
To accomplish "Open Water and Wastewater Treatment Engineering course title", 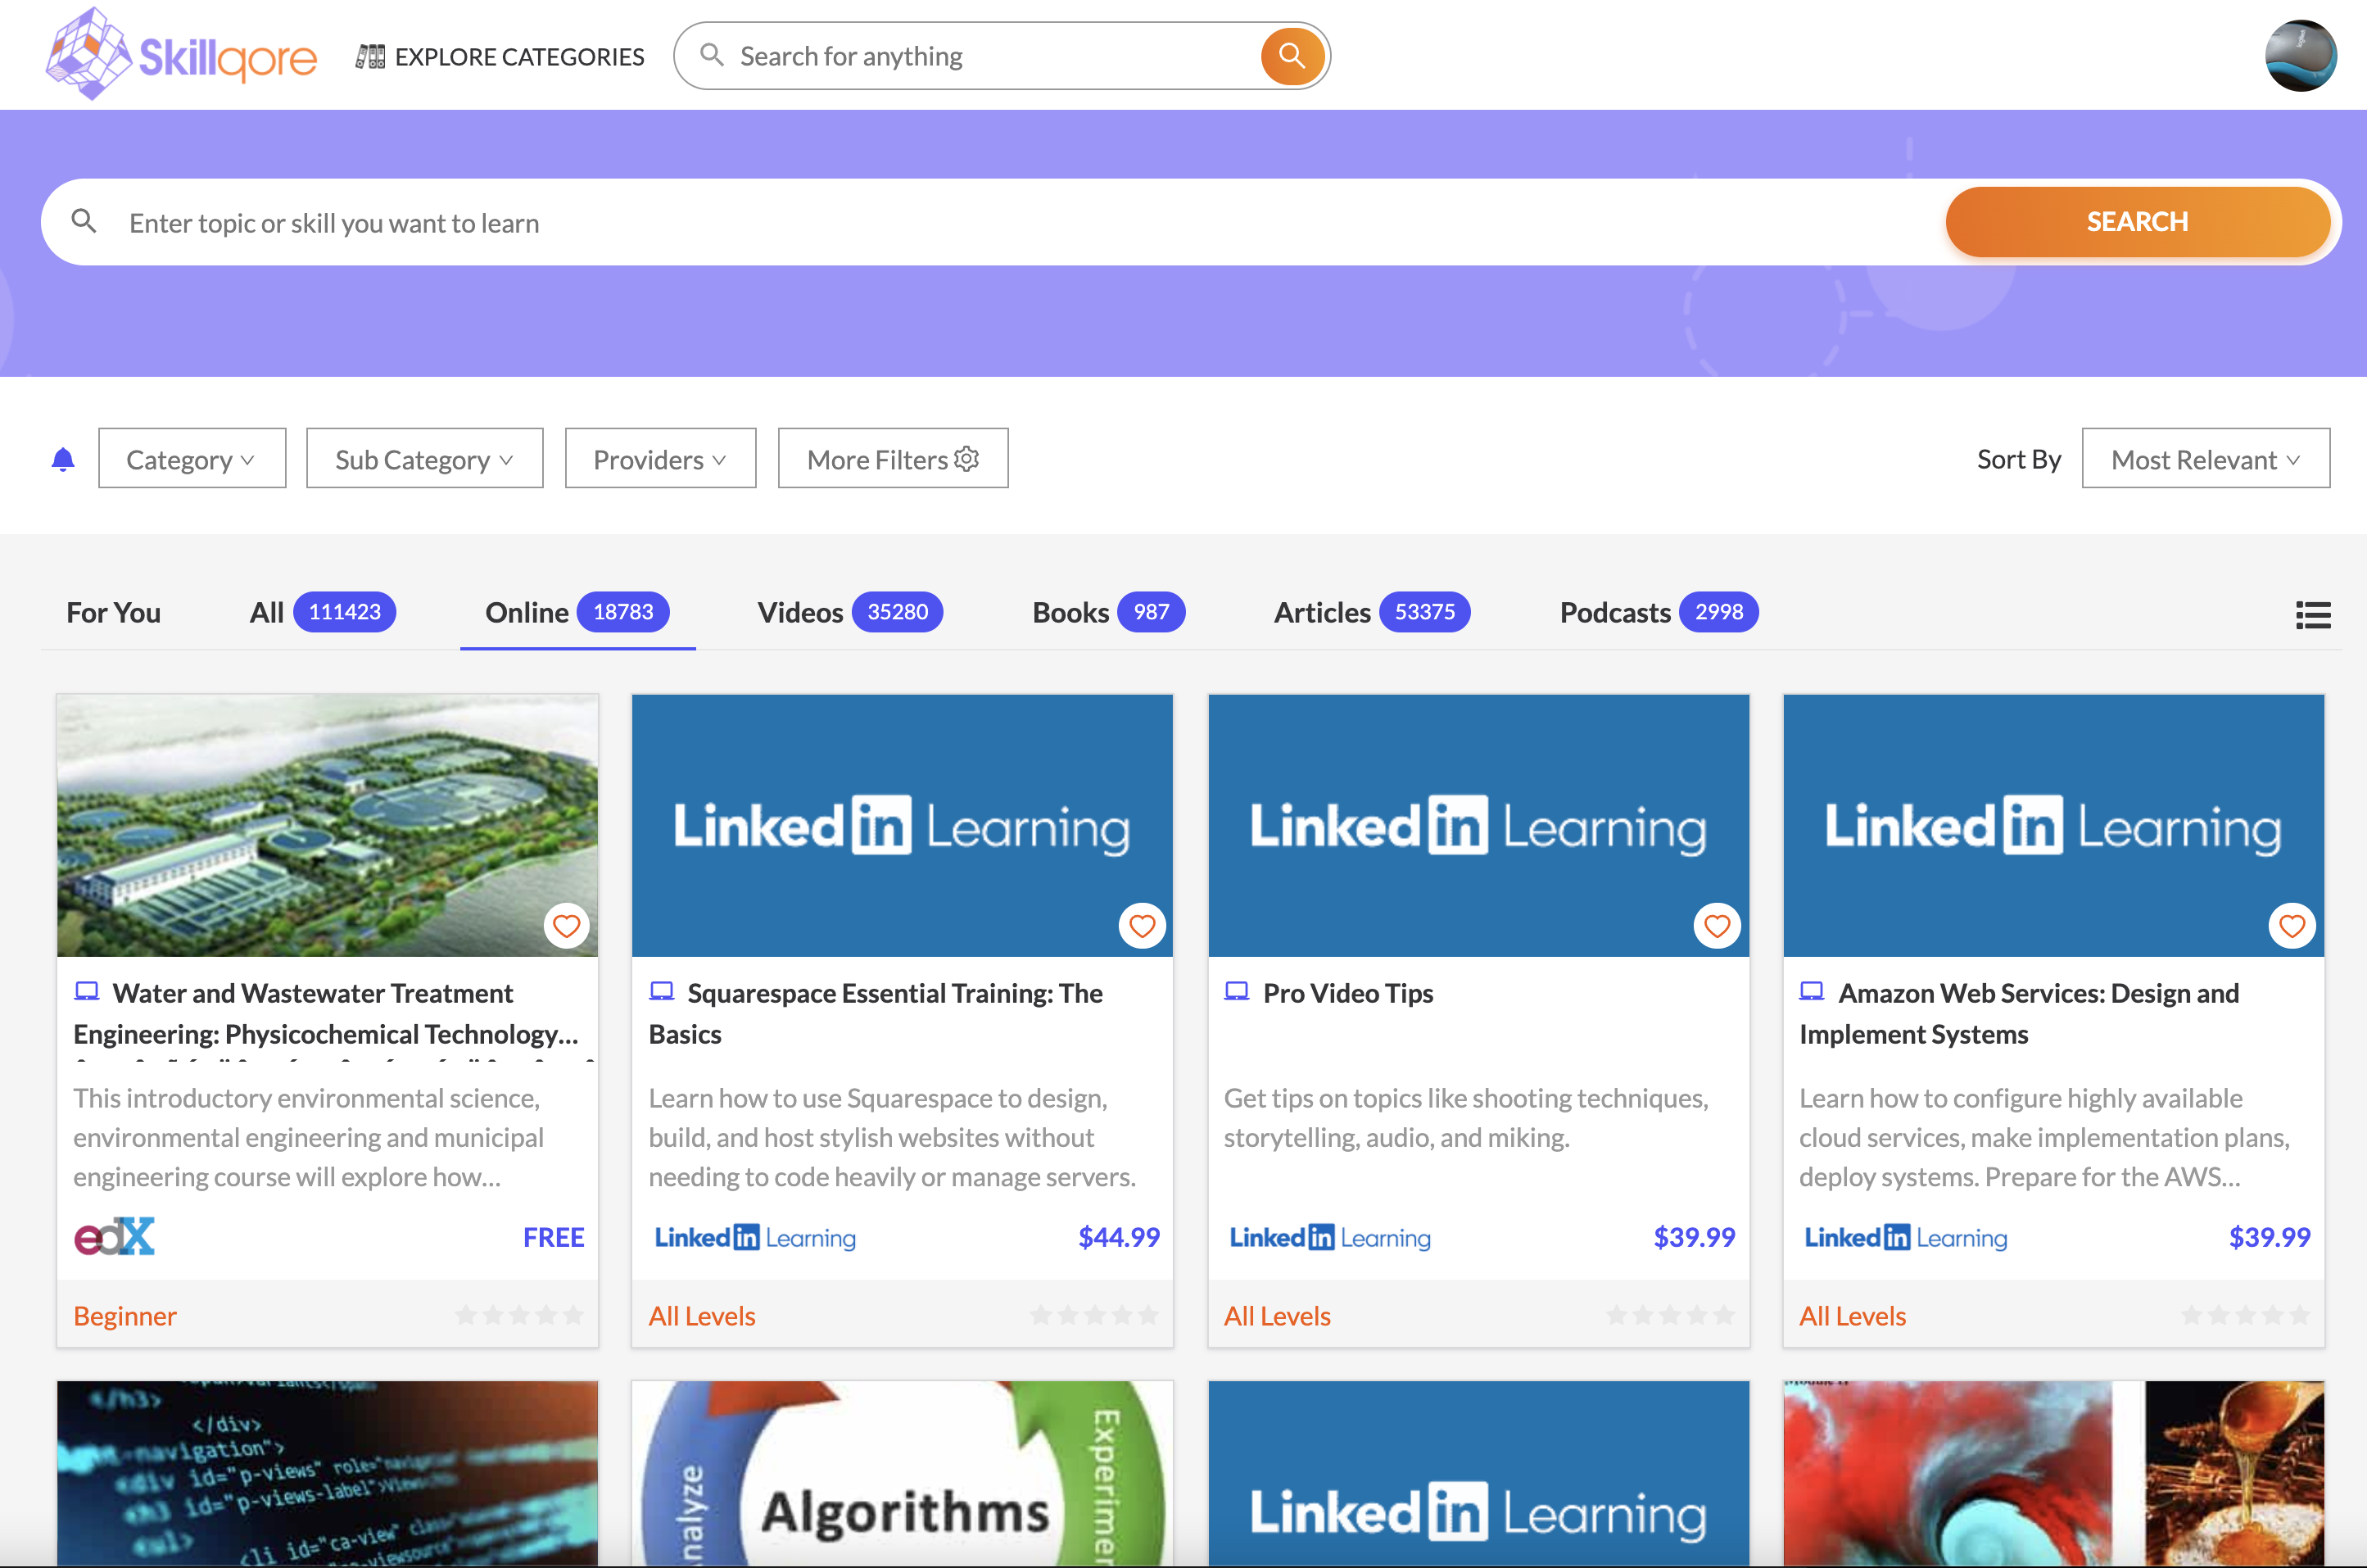I will click(327, 1013).
